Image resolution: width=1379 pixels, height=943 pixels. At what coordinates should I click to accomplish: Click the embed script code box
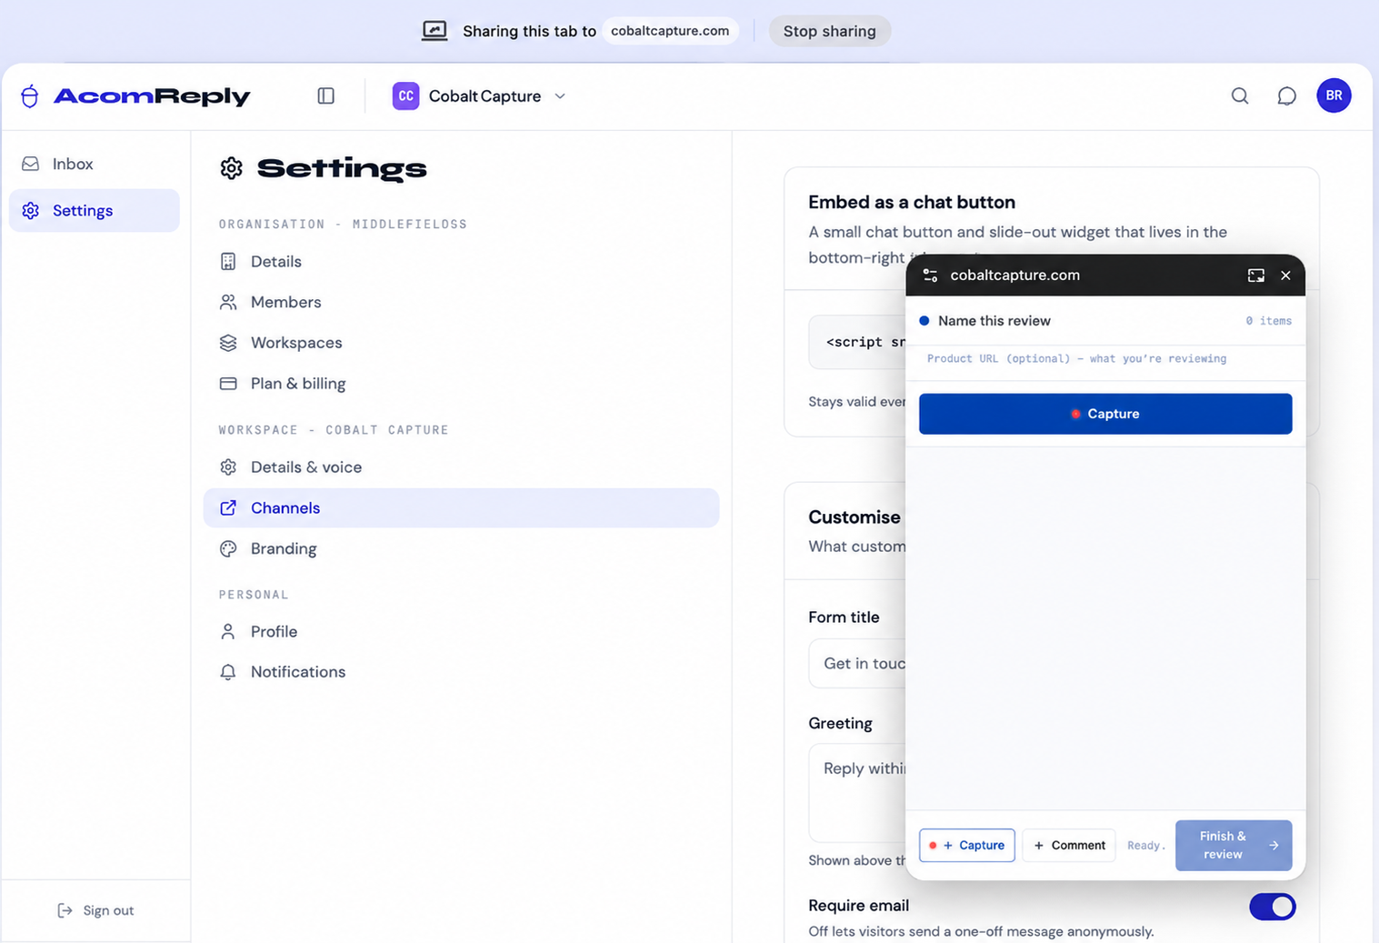click(x=856, y=342)
